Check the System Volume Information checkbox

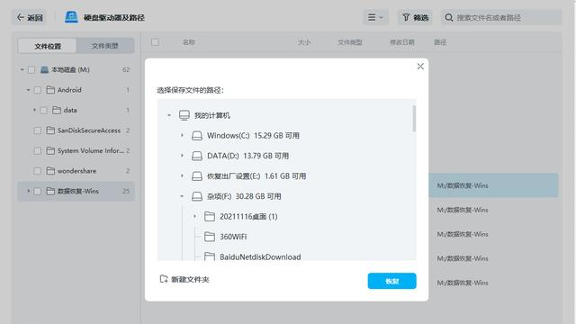click(x=38, y=150)
